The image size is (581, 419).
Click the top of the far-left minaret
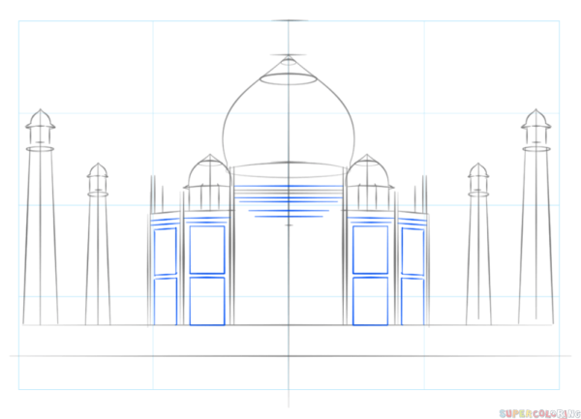[42, 126]
